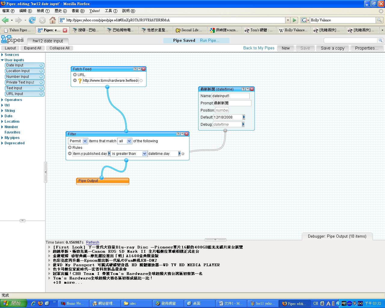The image size is (385, 308).
Task: Add the Number Input module with plus icon
Action: tap(41, 77)
